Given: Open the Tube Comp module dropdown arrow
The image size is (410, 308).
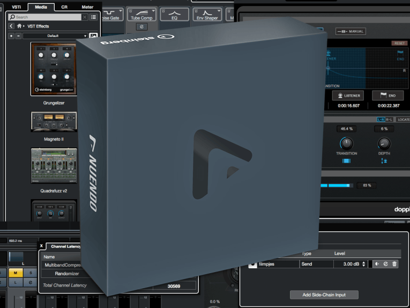Looking at the screenshot, I should pos(153,11).
